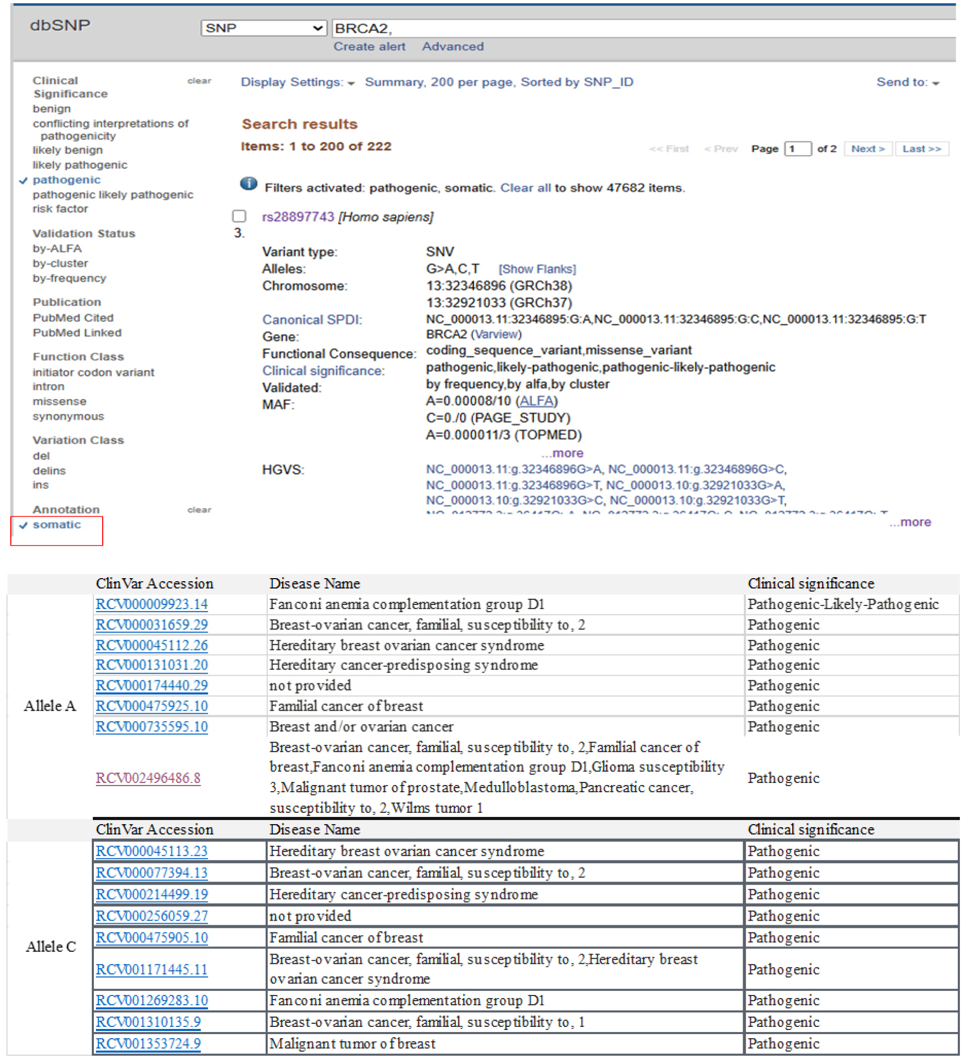Image resolution: width=965 pixels, height=1063 pixels.
Task: Open Varview for the BRCA2 gene
Action: coord(496,334)
